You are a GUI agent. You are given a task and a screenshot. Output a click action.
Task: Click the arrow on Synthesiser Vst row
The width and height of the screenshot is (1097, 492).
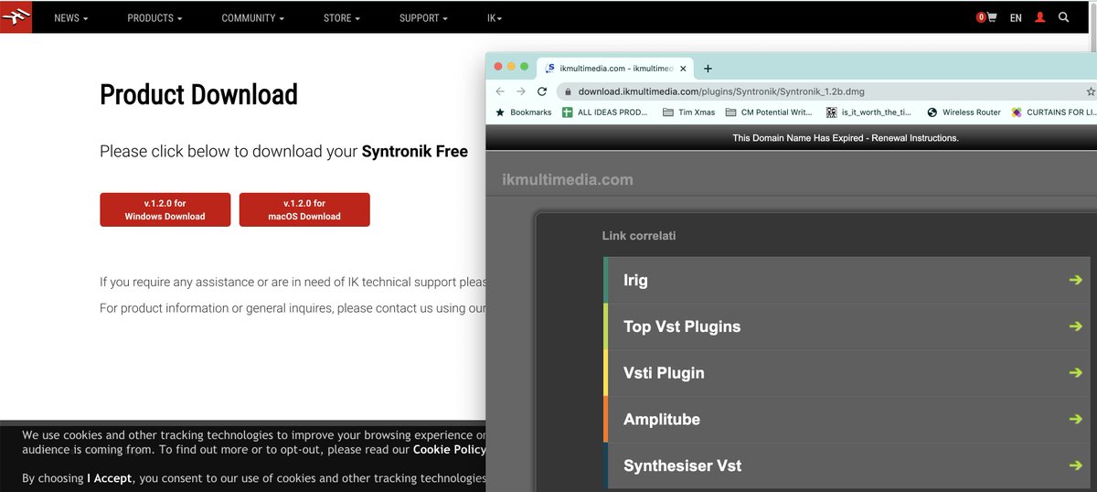pyautogui.click(x=1075, y=465)
